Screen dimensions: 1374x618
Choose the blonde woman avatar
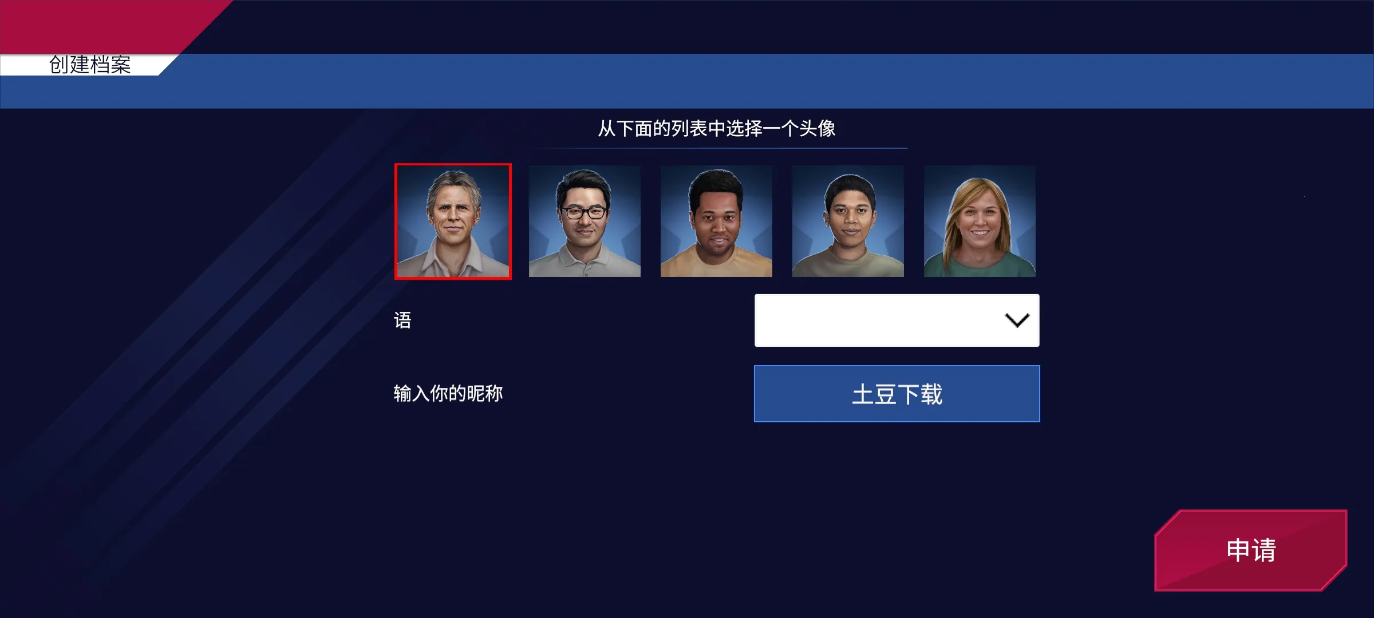pos(980,221)
